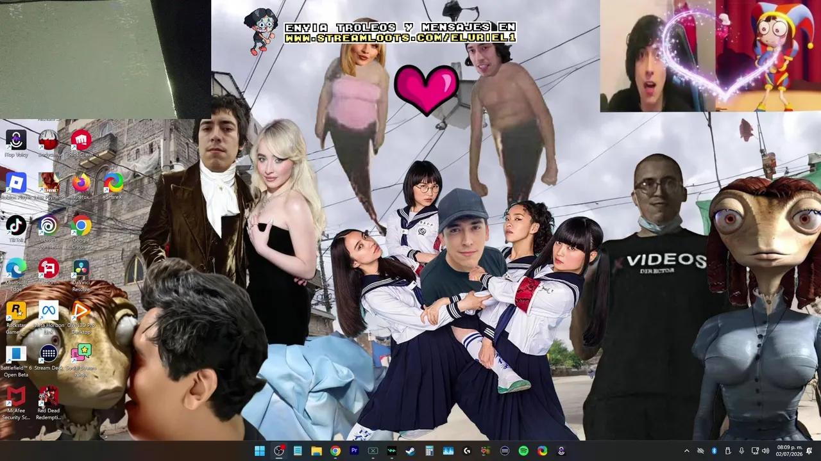The height and width of the screenshot is (461, 821).
Task: Select the Max Payne 3 desktop icon
Action: coord(48,186)
